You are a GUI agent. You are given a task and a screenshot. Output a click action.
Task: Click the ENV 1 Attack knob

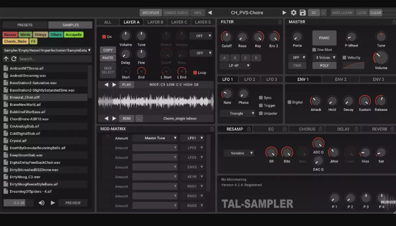316,101
